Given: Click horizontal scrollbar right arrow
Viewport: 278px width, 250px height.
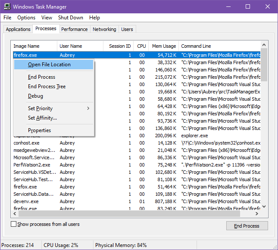Looking at the screenshot, I should [x=257, y=213].
